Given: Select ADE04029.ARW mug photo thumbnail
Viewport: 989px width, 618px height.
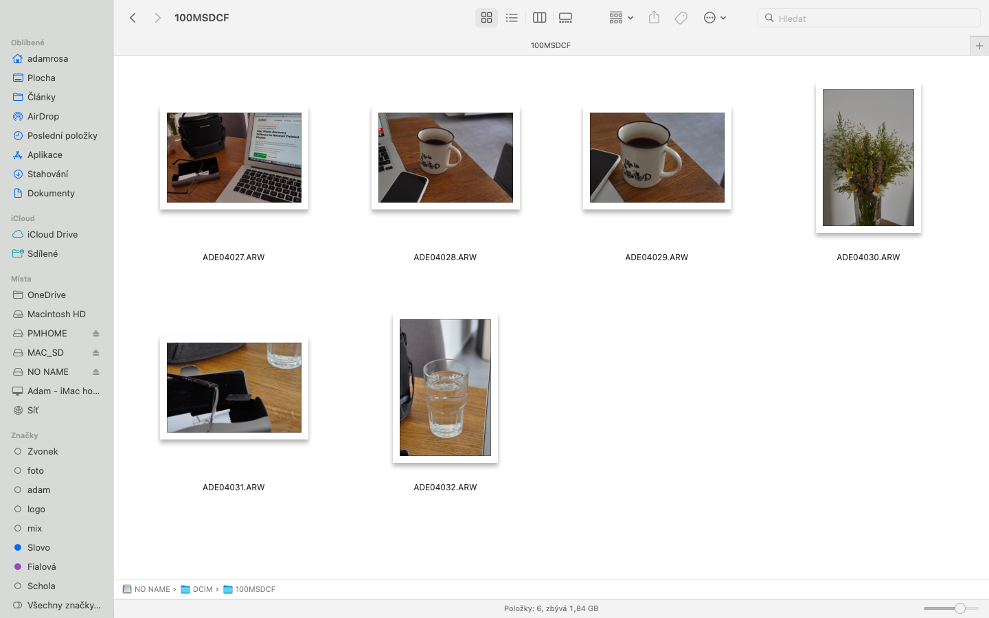Looking at the screenshot, I should coord(657,157).
